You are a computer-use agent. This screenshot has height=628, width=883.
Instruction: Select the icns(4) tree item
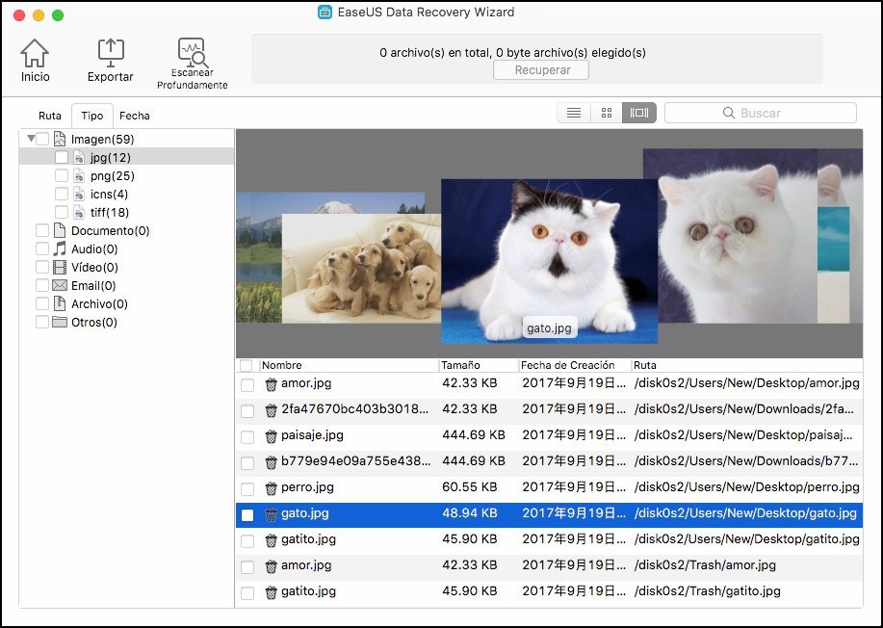[x=109, y=195]
